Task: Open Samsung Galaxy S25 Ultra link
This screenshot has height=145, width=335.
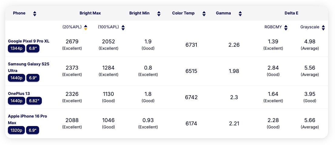Action: pyautogui.click(x=28, y=67)
